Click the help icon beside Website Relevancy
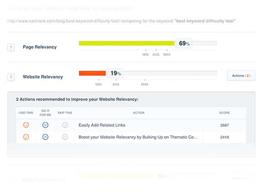263x195 pixels. [11, 77]
